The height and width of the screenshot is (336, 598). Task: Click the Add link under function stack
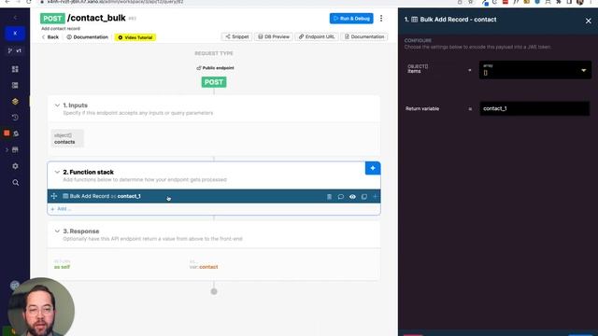[x=61, y=209]
